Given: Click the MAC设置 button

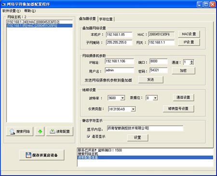Looking at the screenshot, I should coord(189,34).
